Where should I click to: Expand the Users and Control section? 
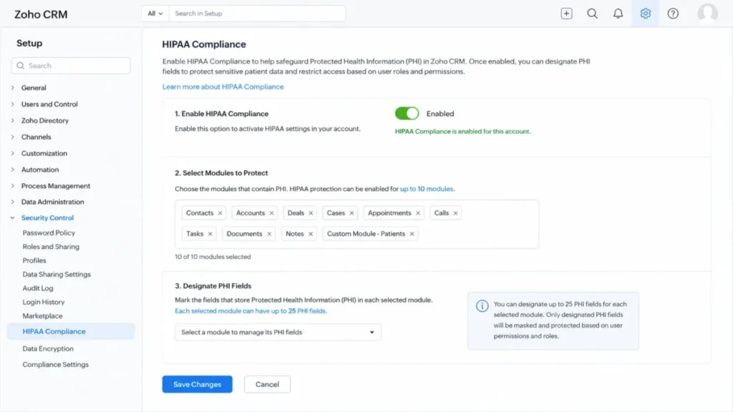[x=13, y=104]
